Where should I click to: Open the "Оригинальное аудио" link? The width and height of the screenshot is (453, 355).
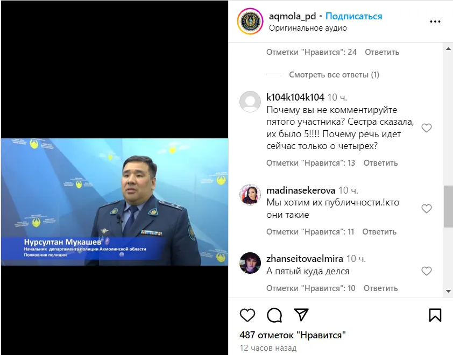point(308,28)
